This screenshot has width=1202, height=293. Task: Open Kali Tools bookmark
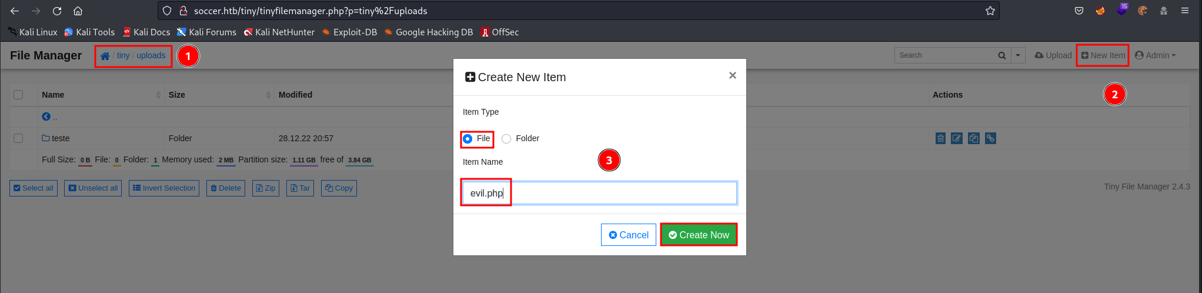(x=89, y=32)
